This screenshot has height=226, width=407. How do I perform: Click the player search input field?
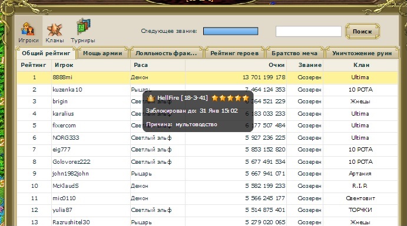point(309,31)
